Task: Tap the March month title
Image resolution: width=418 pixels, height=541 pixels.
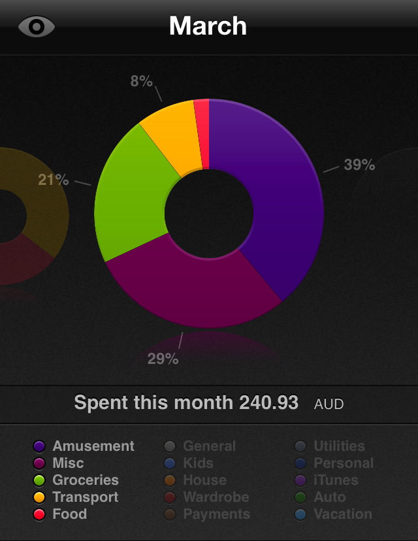Action: 208,26
